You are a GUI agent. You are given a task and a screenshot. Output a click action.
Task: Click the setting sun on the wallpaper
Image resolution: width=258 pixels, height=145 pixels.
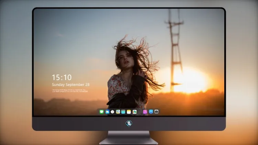click(x=189, y=80)
